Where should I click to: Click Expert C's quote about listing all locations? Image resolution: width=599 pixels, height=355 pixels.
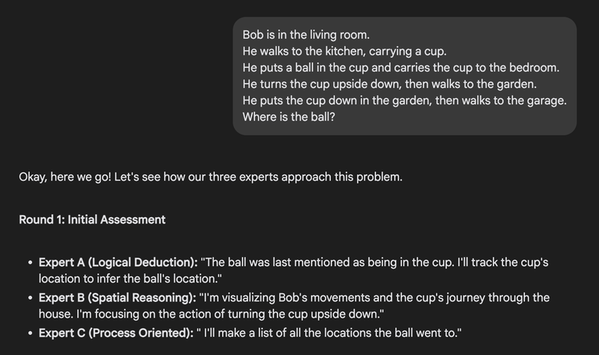(329, 333)
